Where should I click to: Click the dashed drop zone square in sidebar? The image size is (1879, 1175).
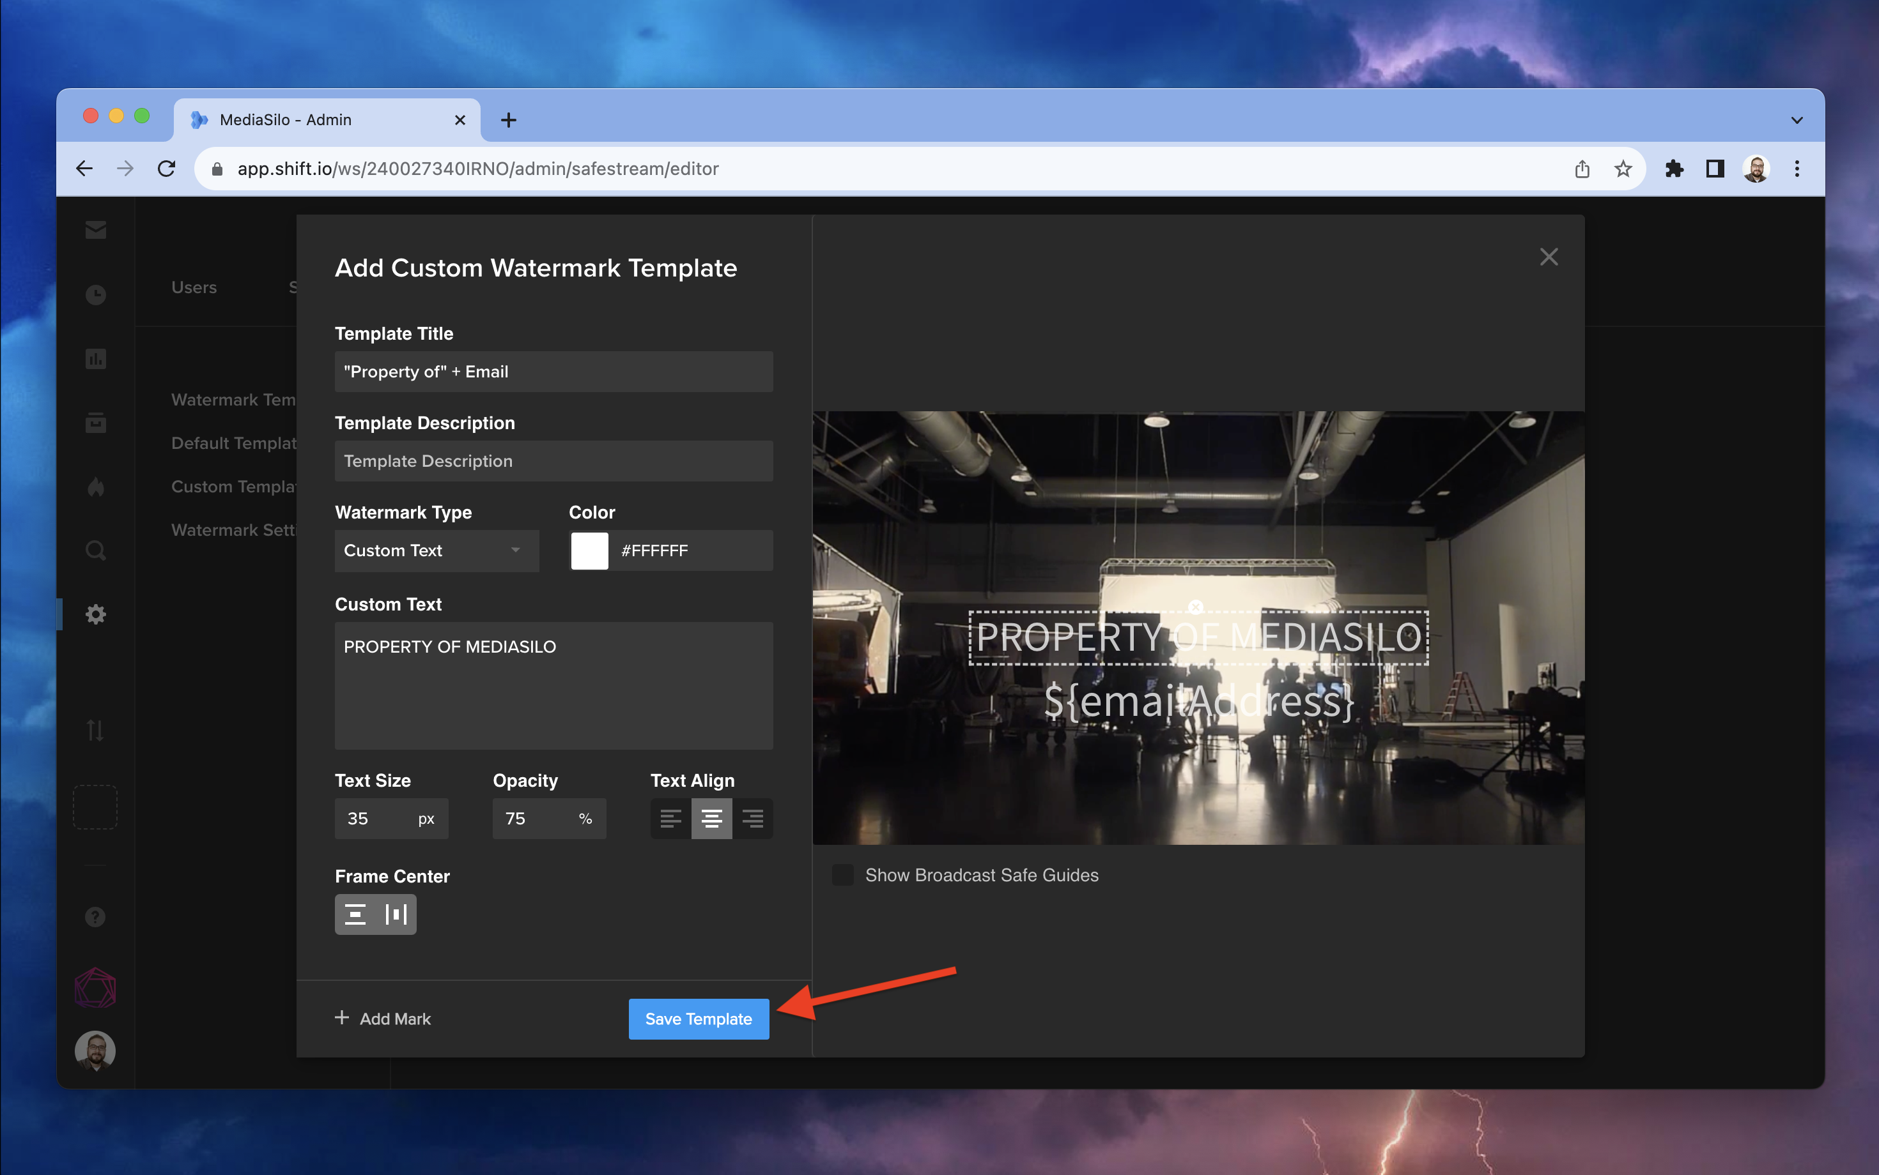(x=95, y=807)
